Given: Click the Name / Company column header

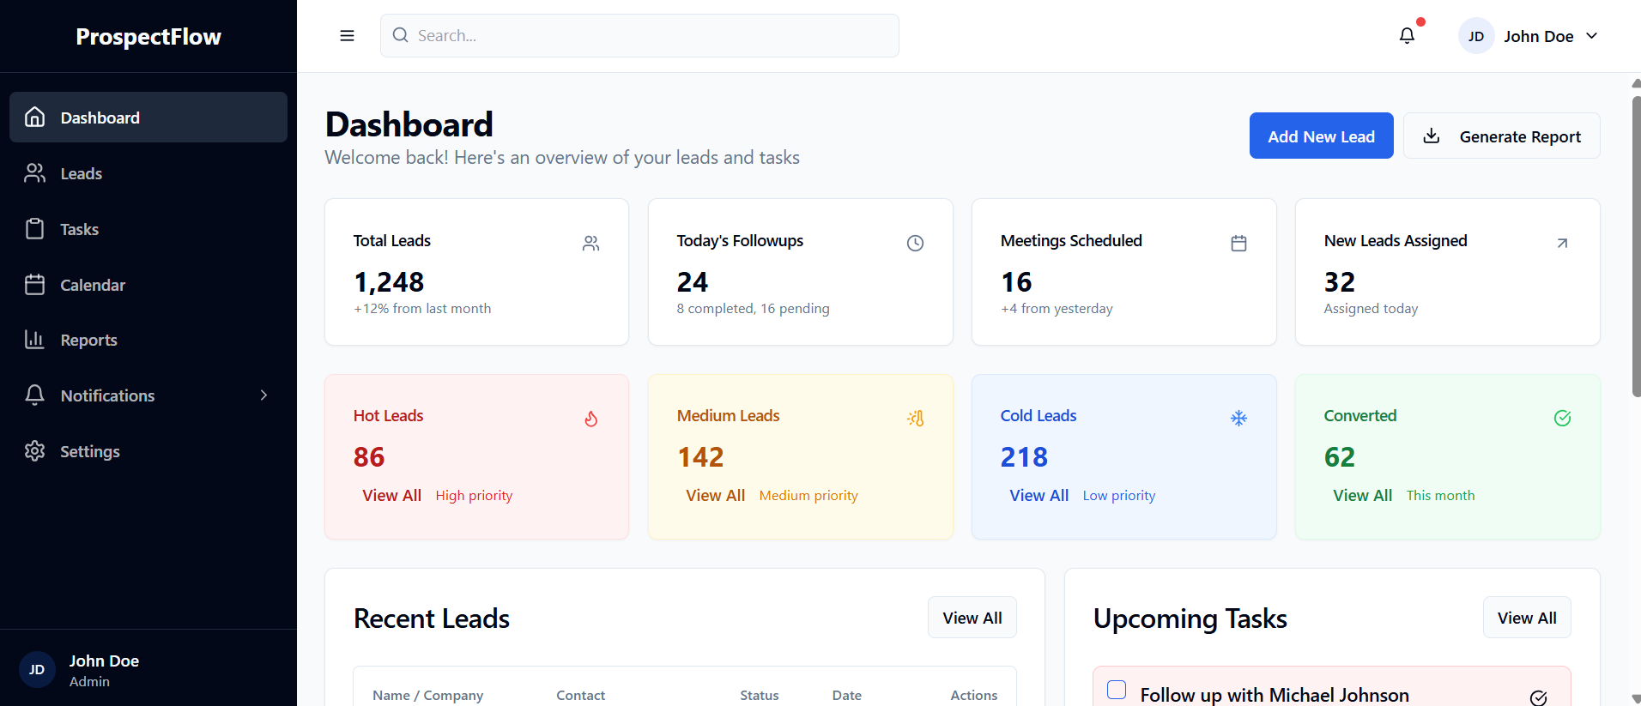Looking at the screenshot, I should click(427, 695).
